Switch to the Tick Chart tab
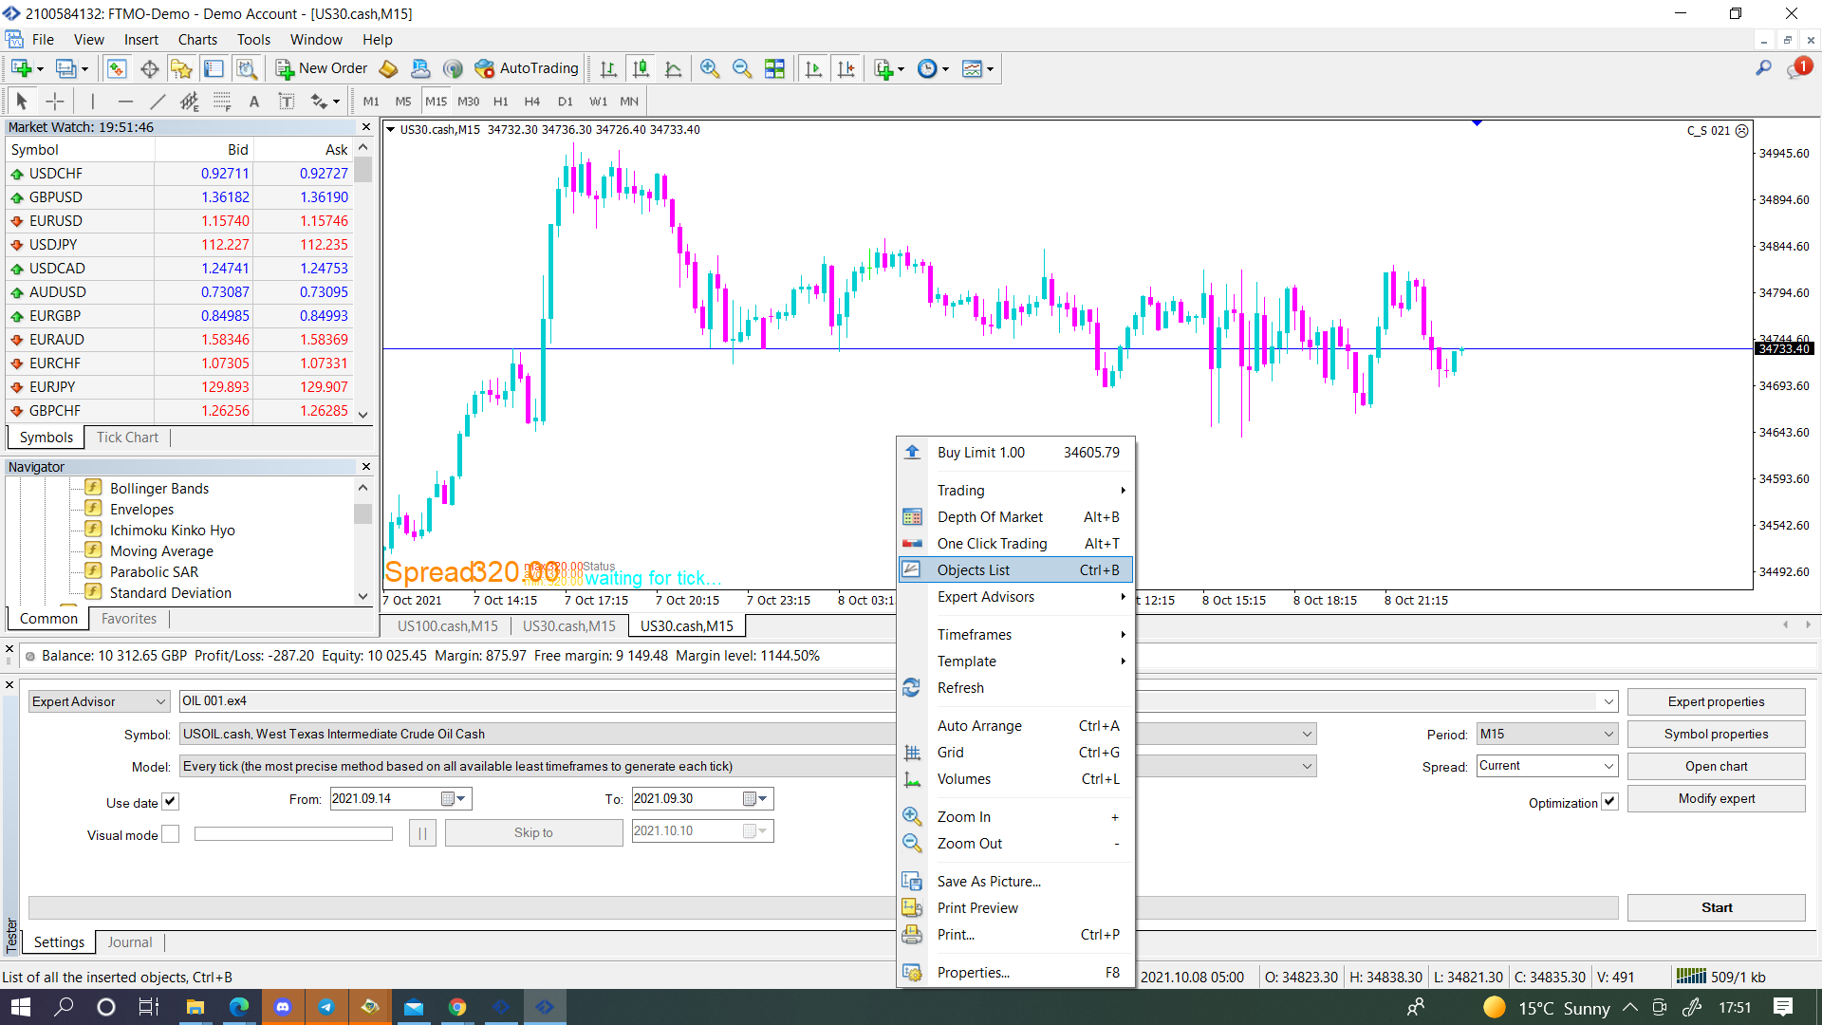 coord(127,437)
